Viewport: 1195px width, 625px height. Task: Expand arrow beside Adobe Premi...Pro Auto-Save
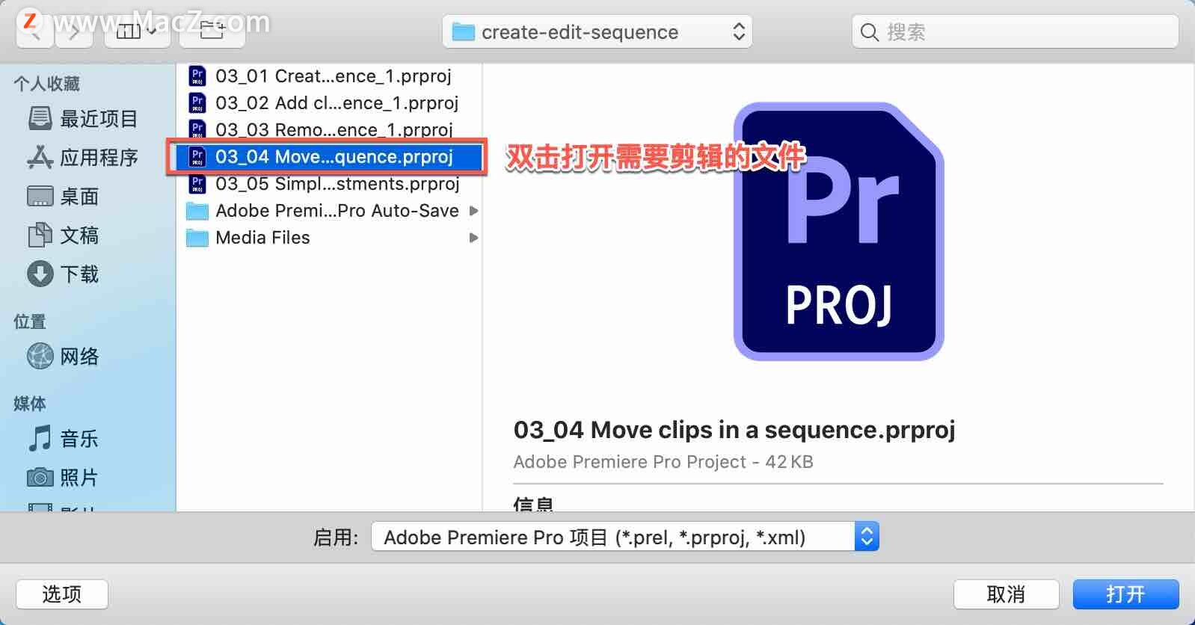pos(473,211)
